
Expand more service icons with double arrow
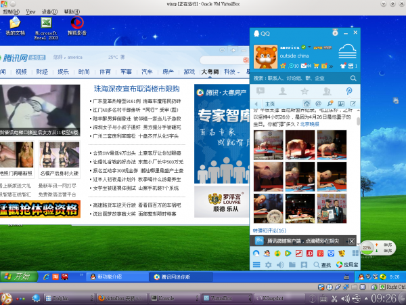tap(331, 66)
